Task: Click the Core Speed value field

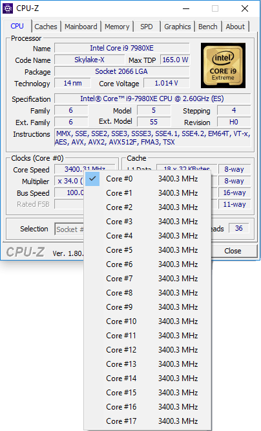Action: pos(85,169)
